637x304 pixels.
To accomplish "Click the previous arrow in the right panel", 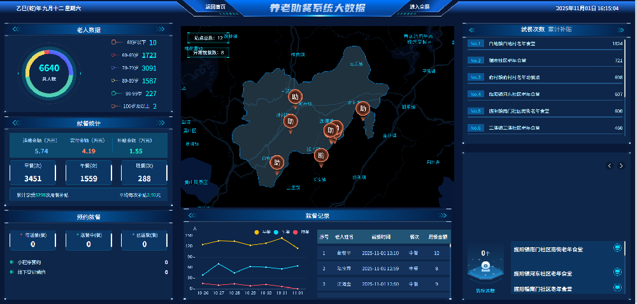I will (x=610, y=165).
